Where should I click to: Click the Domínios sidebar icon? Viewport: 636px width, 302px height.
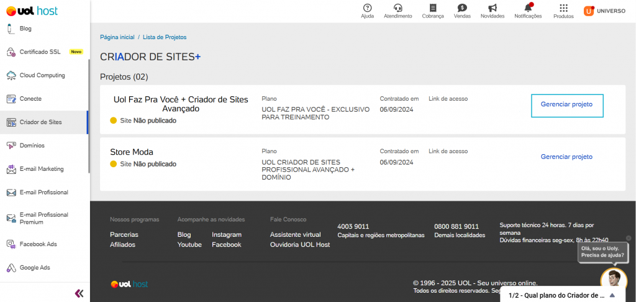click(x=11, y=146)
